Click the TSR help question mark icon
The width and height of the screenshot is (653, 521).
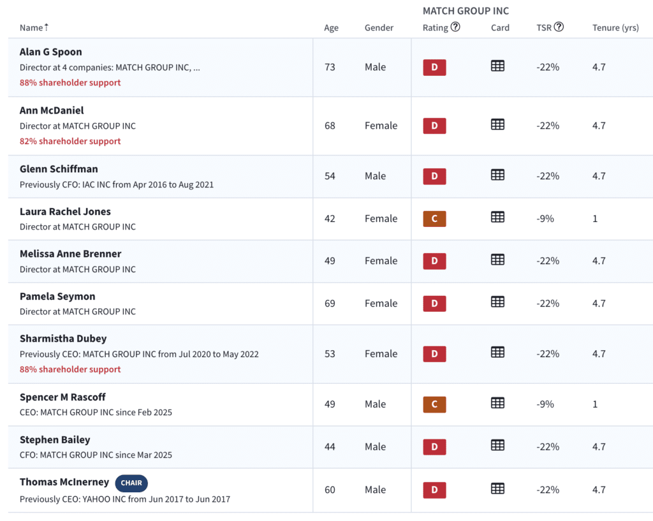pos(559,27)
